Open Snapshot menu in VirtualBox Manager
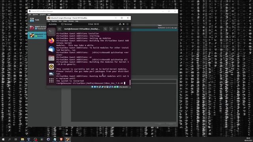Viewport: 253px width, 142px height. [x=43, y=15]
